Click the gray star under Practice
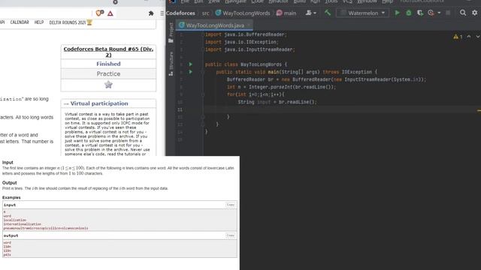 pyautogui.click(x=108, y=85)
